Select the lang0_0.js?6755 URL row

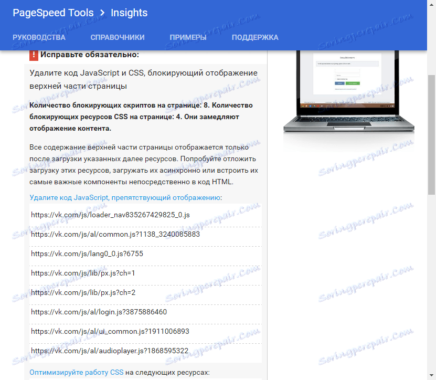145,254
